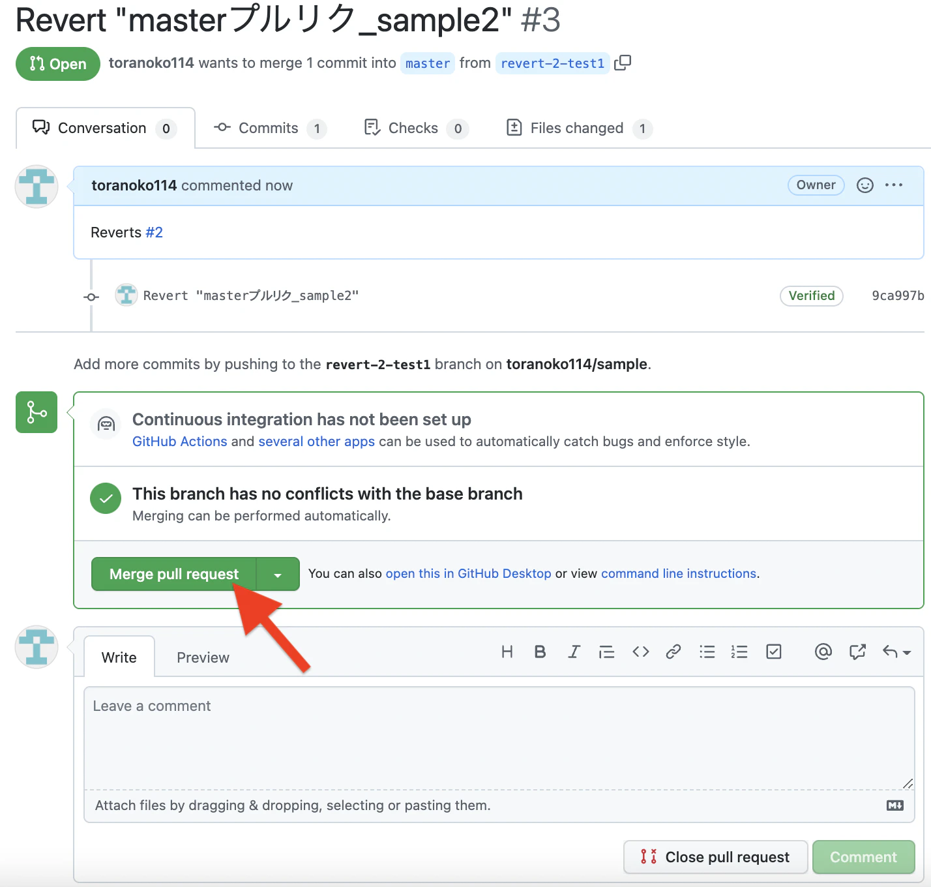This screenshot has width=931, height=887.
Task: View the Files changed tab
Action: 579,128
